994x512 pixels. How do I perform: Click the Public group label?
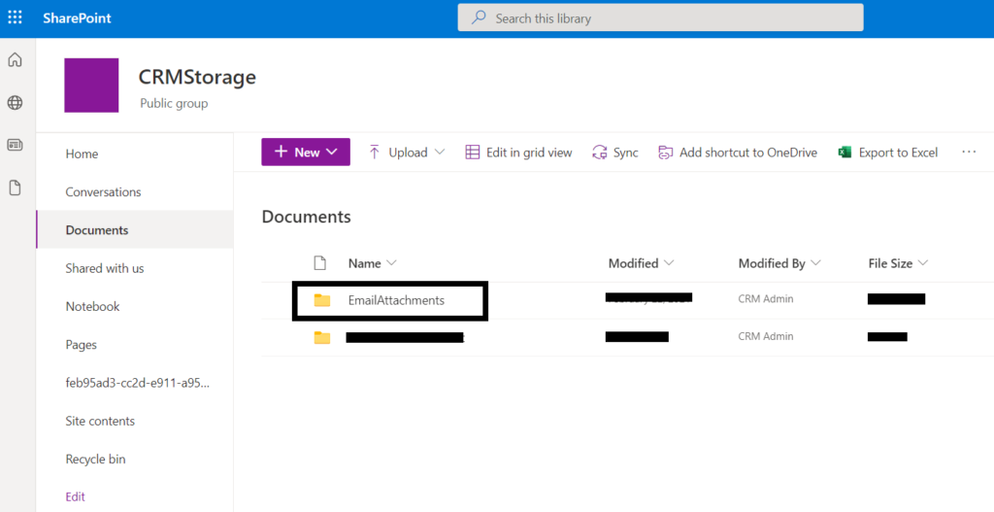coord(174,103)
